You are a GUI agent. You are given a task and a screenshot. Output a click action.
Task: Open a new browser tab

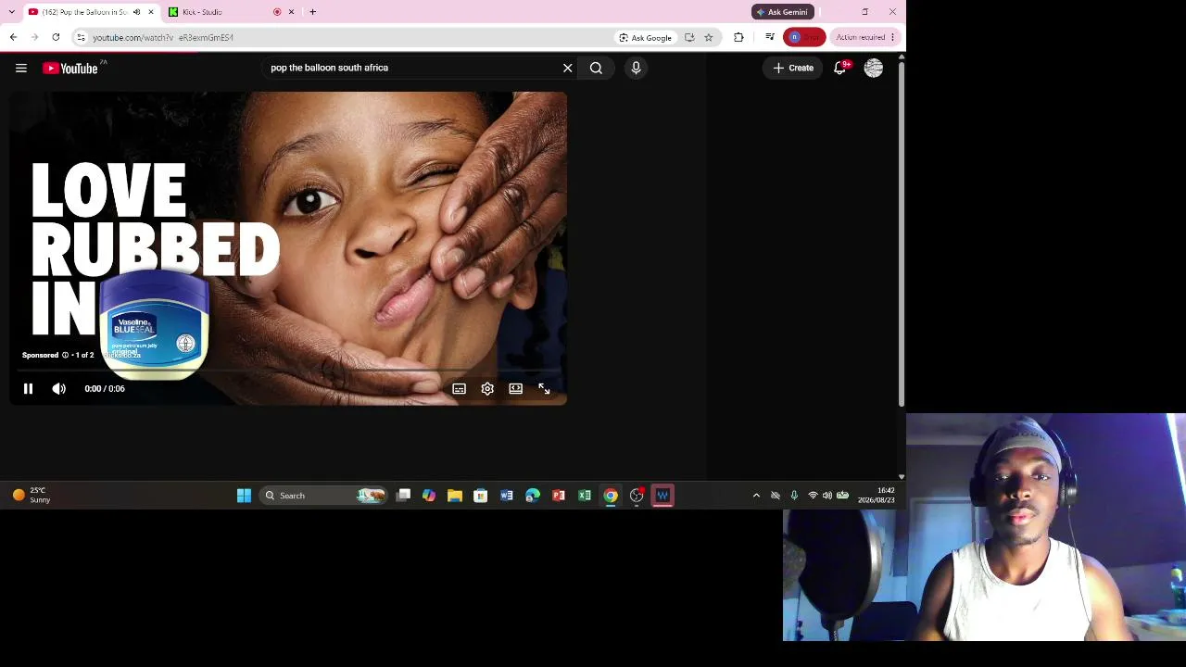(312, 12)
